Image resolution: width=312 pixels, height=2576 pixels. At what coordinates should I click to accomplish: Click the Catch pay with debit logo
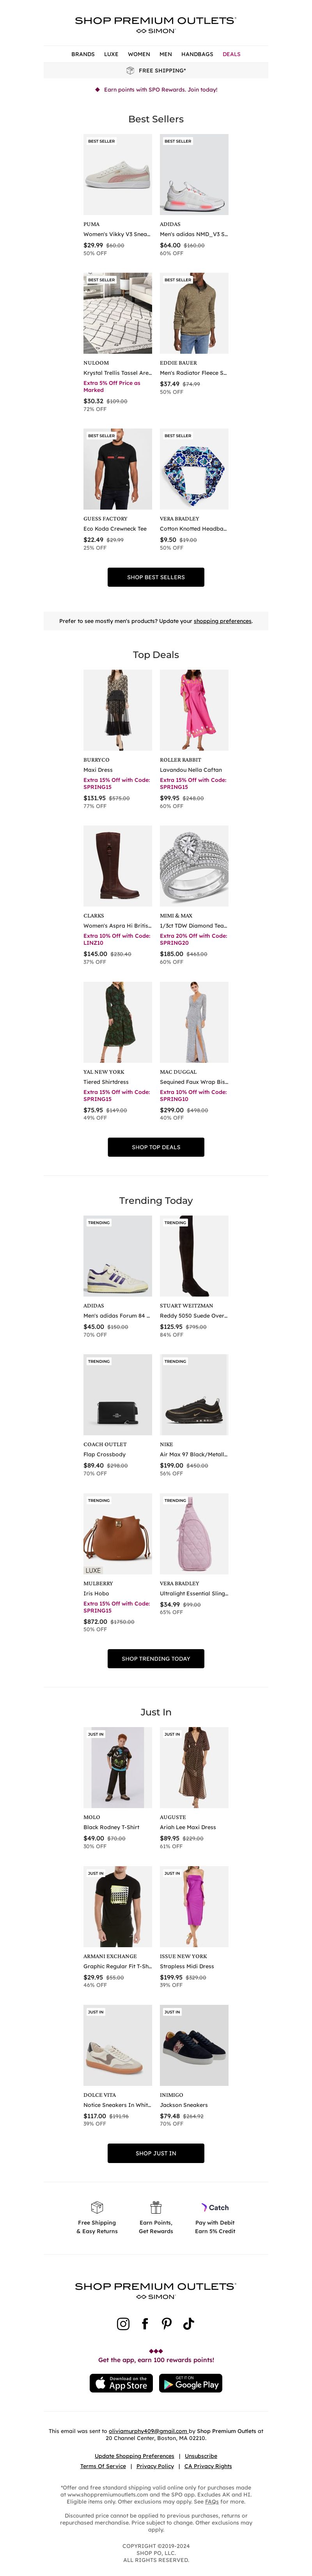[215, 2207]
